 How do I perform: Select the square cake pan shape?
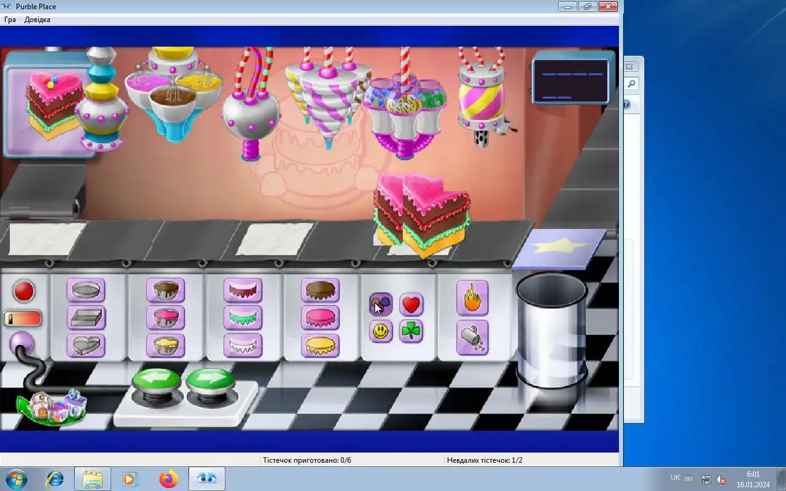click(86, 317)
